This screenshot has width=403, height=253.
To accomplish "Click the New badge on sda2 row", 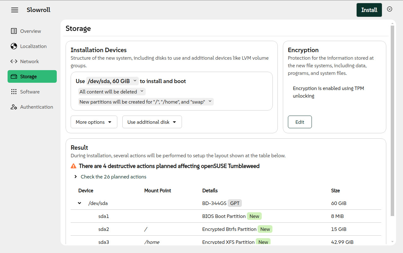I will (x=265, y=229).
